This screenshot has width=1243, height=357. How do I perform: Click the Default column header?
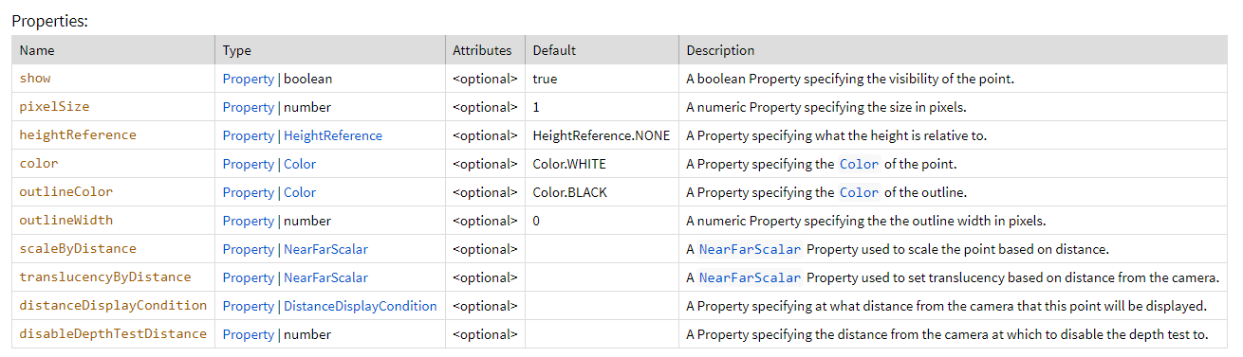(554, 50)
